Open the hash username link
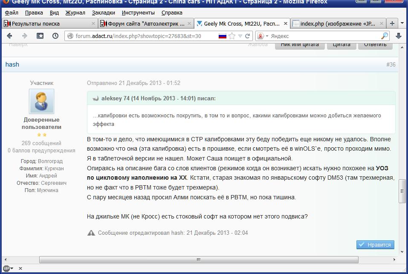This screenshot has height=274, width=408. (x=12, y=64)
